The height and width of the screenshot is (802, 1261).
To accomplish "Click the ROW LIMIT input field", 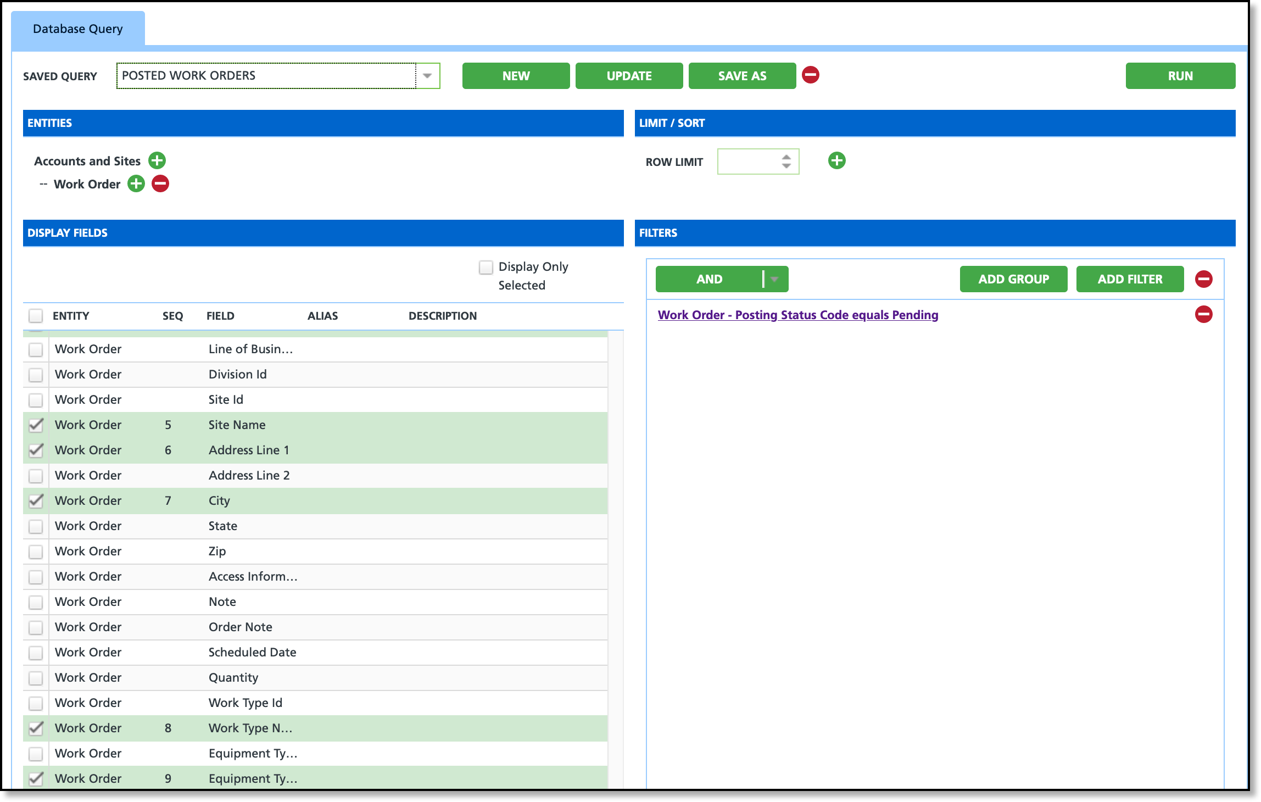I will 748,161.
